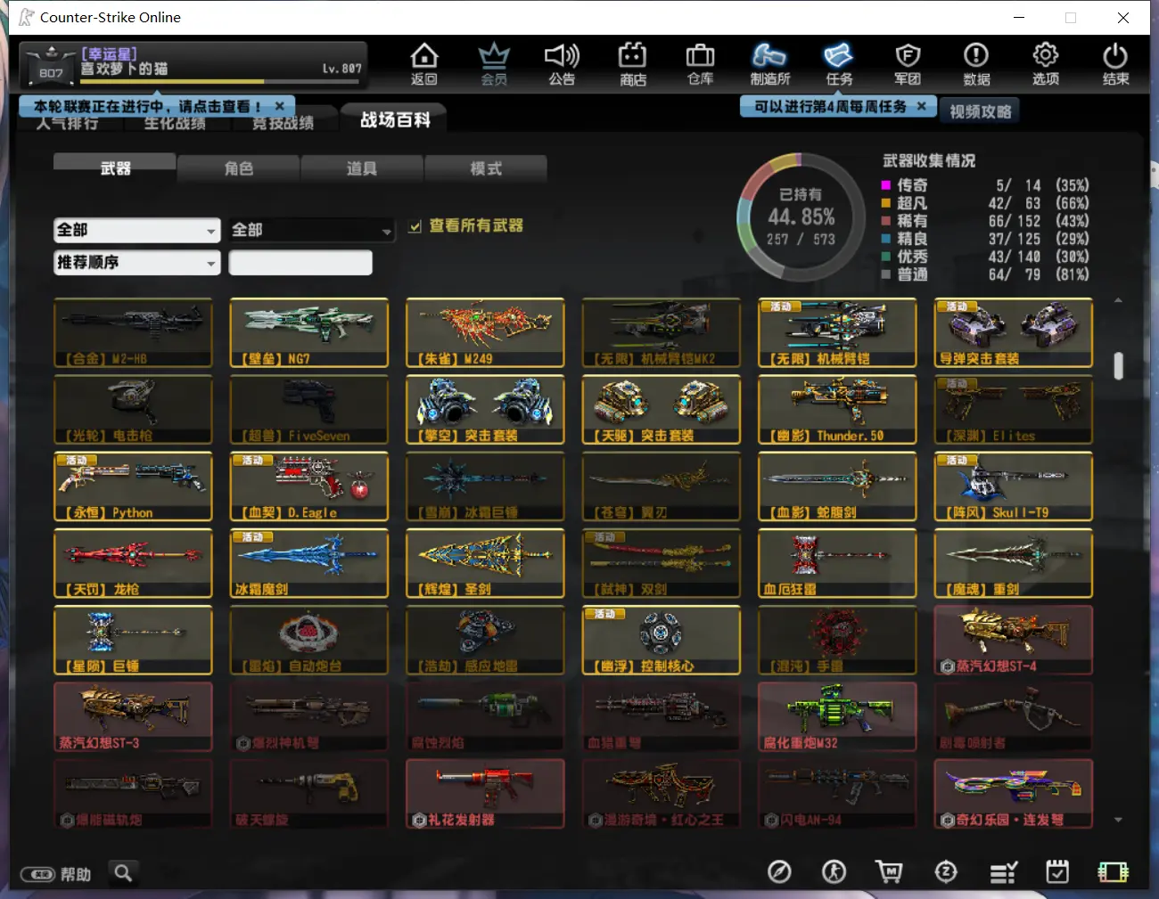Select the 【合金】M2-HB weapon card
This screenshot has height=899, width=1159.
click(x=133, y=333)
